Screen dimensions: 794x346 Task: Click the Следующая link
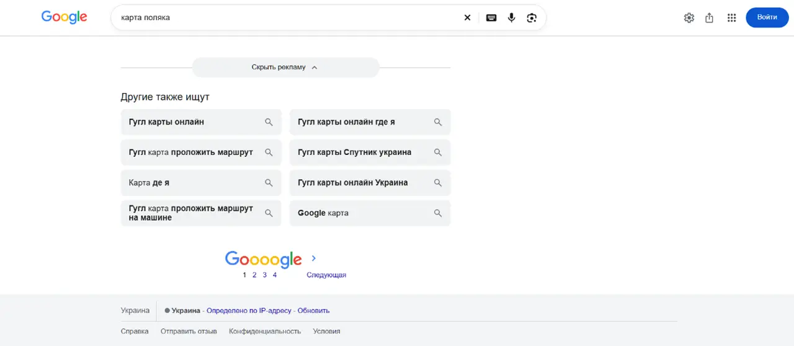tap(326, 275)
